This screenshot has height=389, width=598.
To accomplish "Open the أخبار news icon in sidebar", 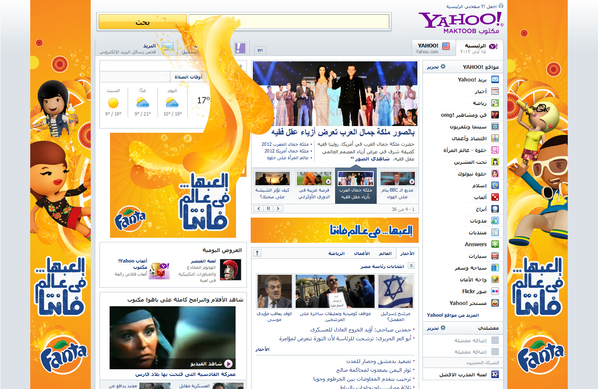I will [x=495, y=91].
